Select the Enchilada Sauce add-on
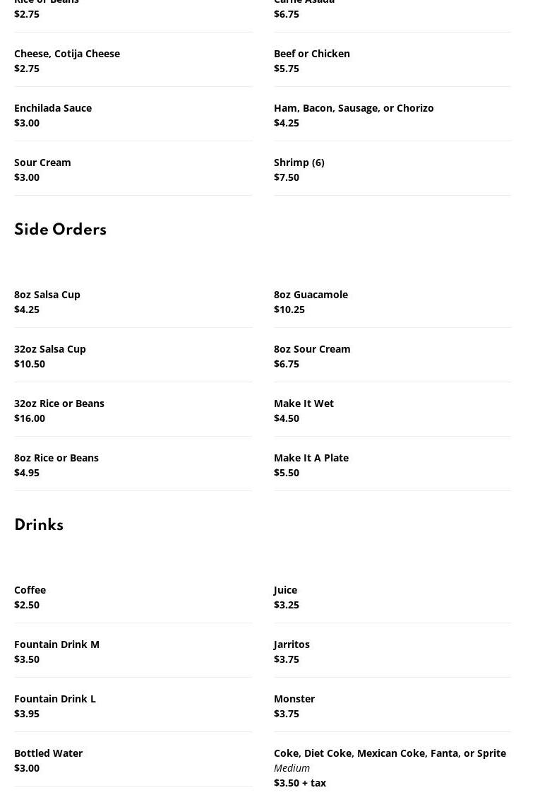 [x=53, y=108]
